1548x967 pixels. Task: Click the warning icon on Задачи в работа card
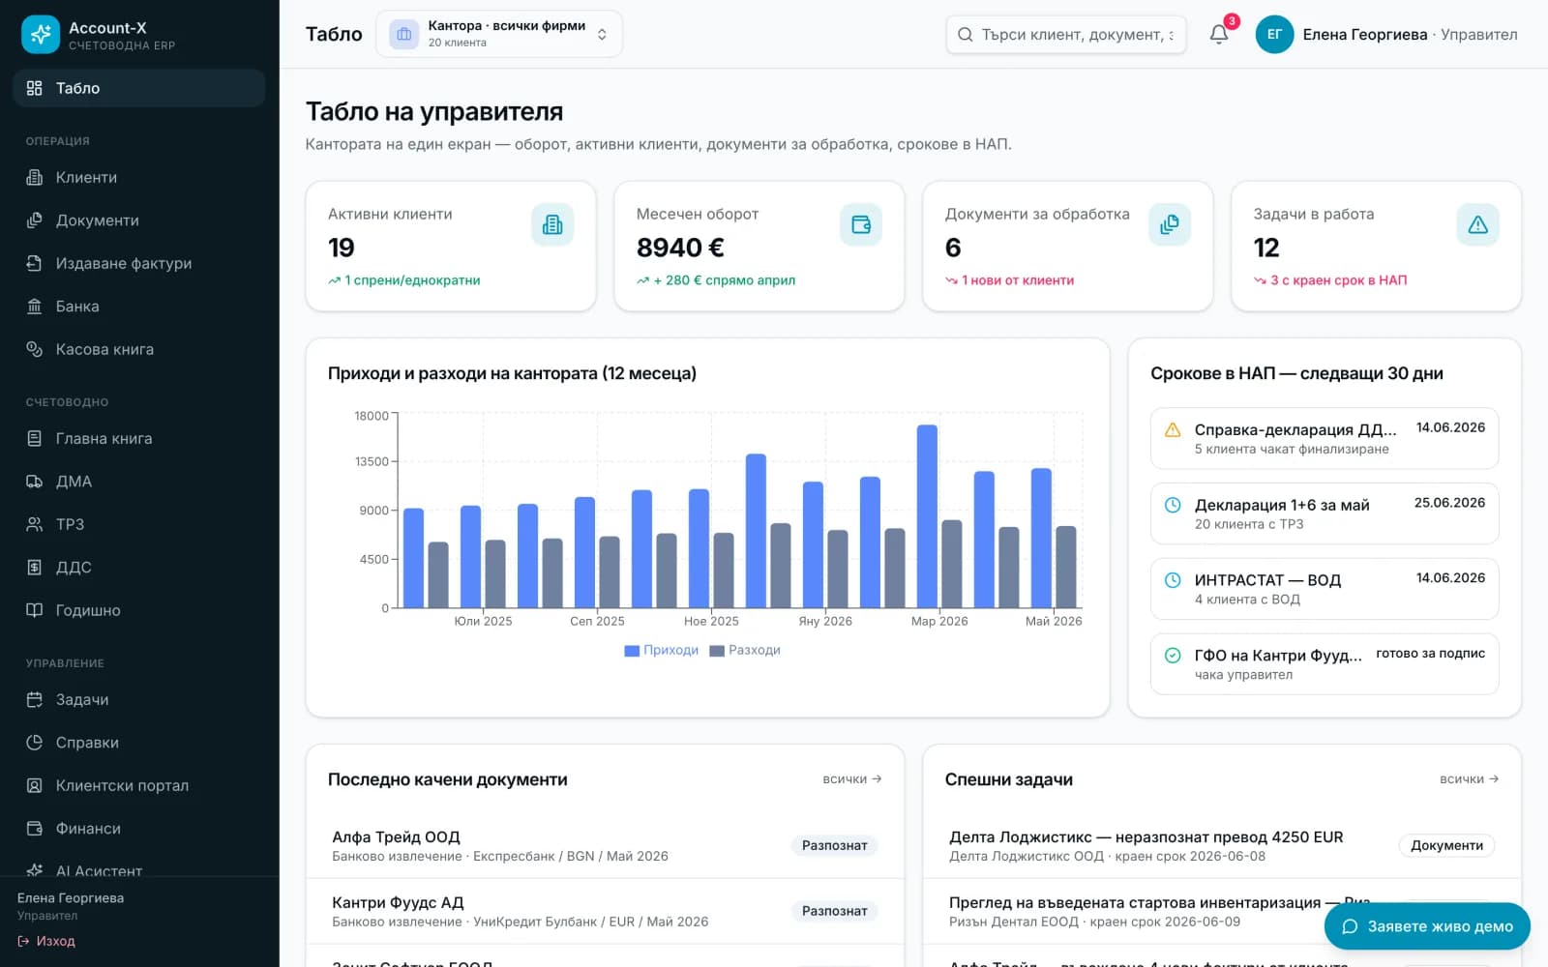coord(1478,224)
